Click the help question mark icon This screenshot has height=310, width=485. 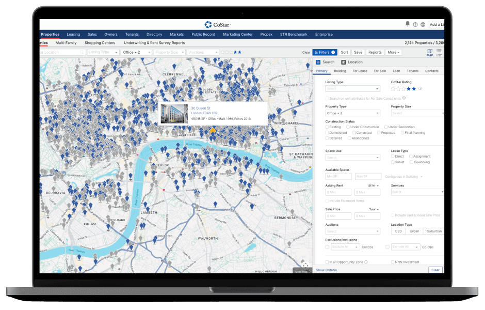tap(415, 24)
